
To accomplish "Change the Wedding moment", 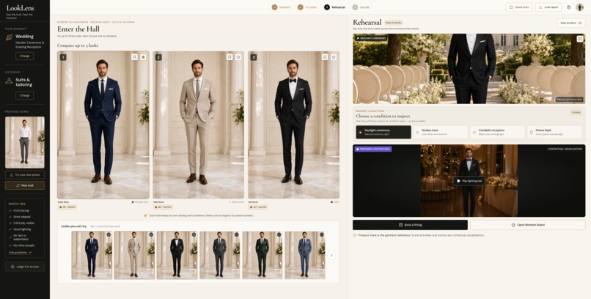I will [24, 56].
